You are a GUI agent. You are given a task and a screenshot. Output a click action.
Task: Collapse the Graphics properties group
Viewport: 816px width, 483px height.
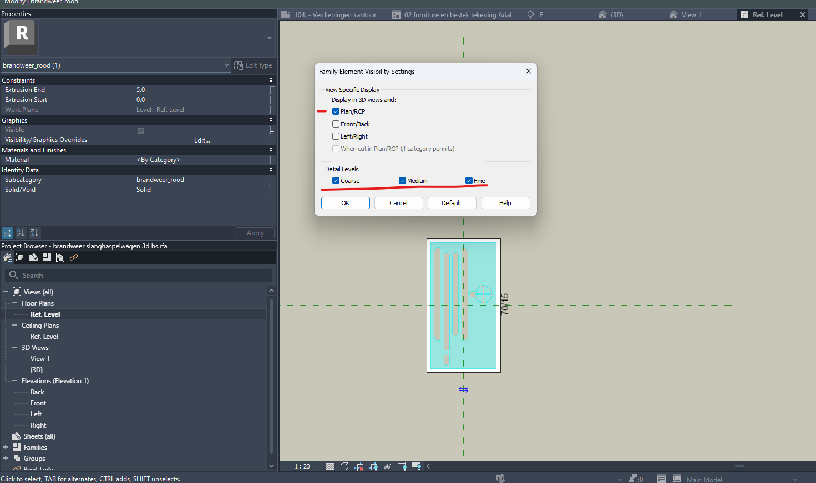[271, 120]
